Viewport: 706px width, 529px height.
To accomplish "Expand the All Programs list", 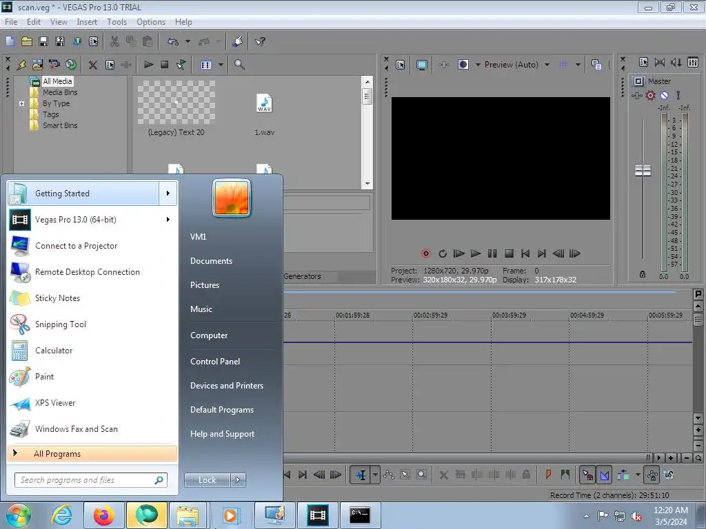I will 92,453.
